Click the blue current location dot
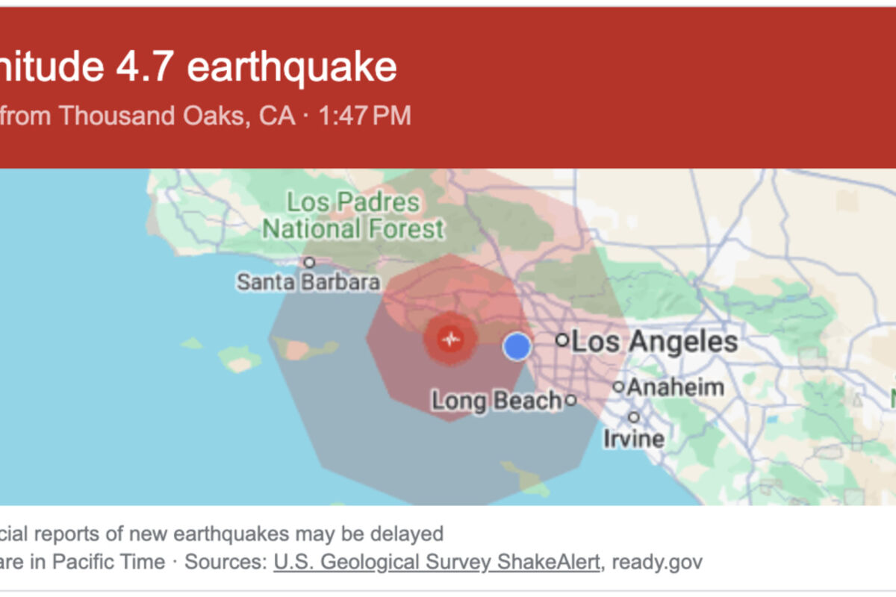896x597 pixels. pyautogui.click(x=517, y=347)
